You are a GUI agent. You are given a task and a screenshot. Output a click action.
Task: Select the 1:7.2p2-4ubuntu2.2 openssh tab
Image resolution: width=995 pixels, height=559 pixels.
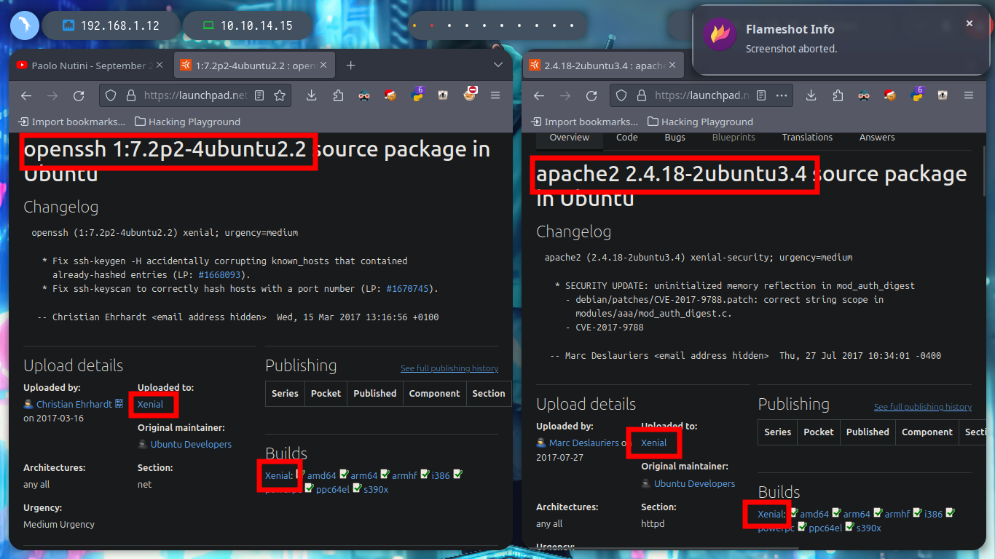pos(255,66)
